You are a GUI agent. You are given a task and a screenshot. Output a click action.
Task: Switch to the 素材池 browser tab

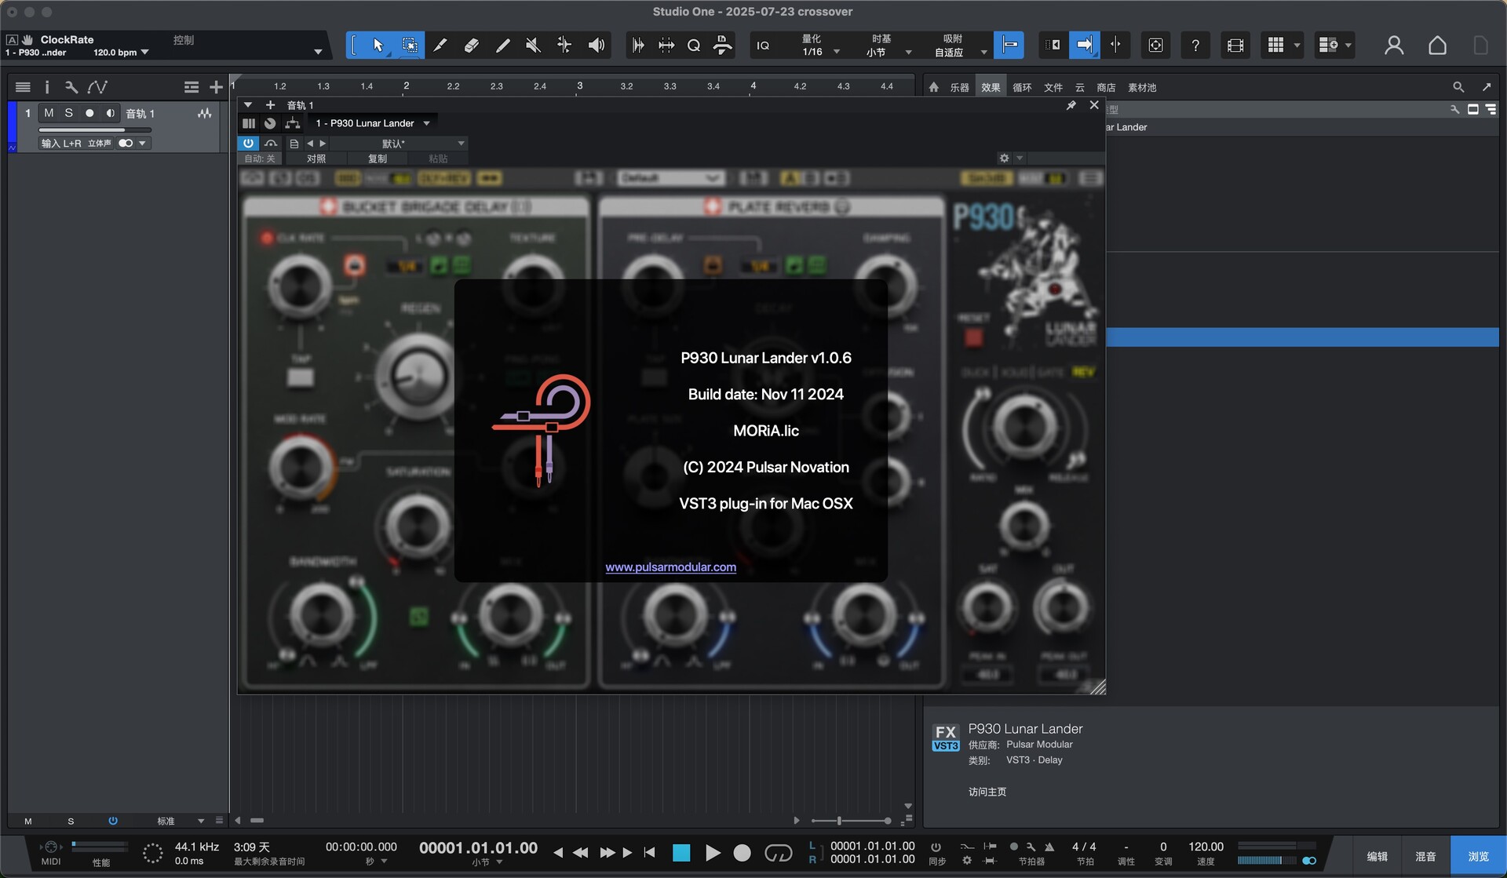click(x=1142, y=87)
